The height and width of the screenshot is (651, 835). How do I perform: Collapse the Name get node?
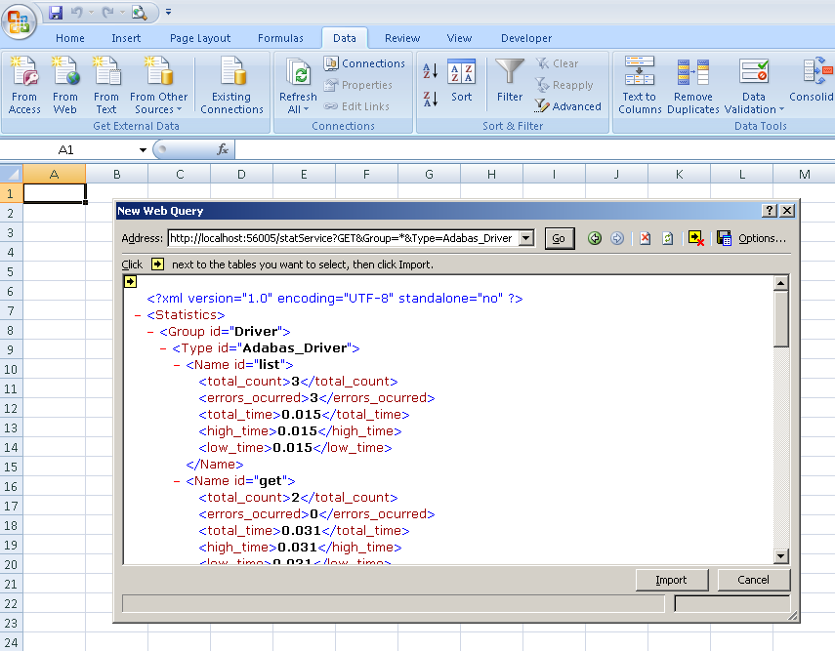tap(177, 482)
